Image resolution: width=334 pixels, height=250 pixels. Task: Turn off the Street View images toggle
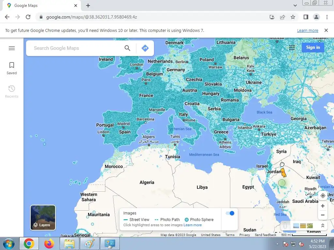[x=230, y=213]
